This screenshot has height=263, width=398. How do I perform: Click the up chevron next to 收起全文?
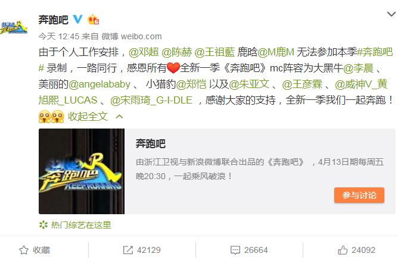[x=119, y=117]
